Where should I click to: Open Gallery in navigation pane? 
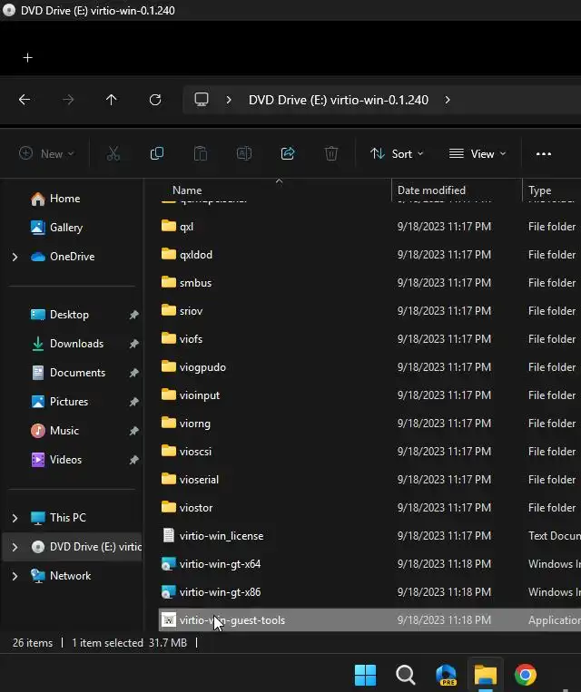click(56, 228)
